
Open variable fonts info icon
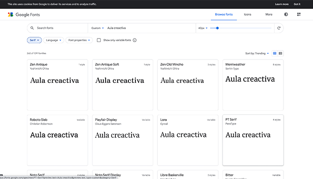point(135,40)
